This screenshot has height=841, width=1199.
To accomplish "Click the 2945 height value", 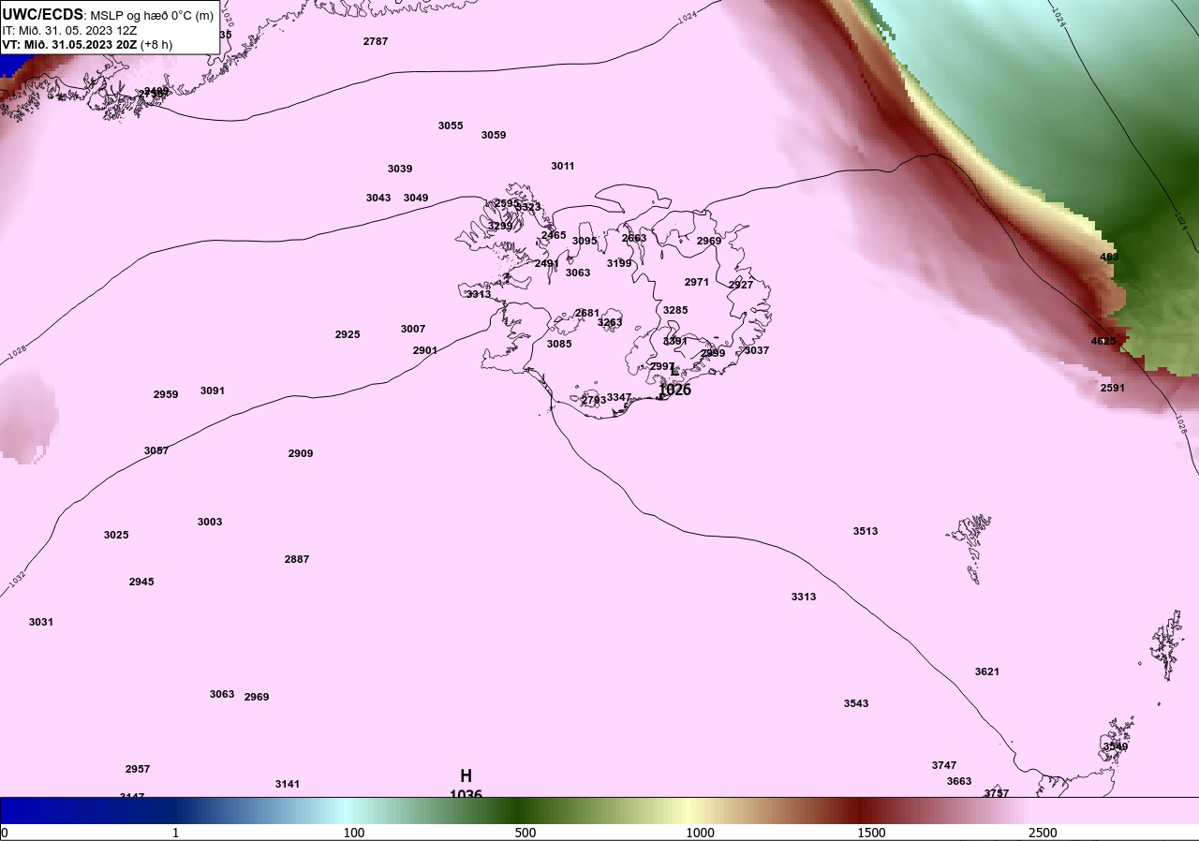I will [x=141, y=582].
